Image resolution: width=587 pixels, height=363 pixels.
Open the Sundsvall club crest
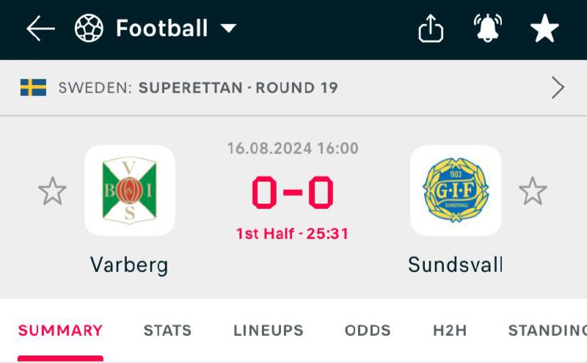coord(456,190)
